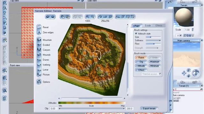
Task: Apply the Iceberg terrain preset
Action: click(x=47, y=65)
